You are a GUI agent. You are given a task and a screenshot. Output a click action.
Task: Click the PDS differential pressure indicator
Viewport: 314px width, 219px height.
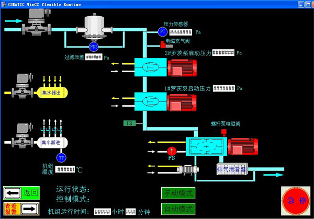[94, 47]
